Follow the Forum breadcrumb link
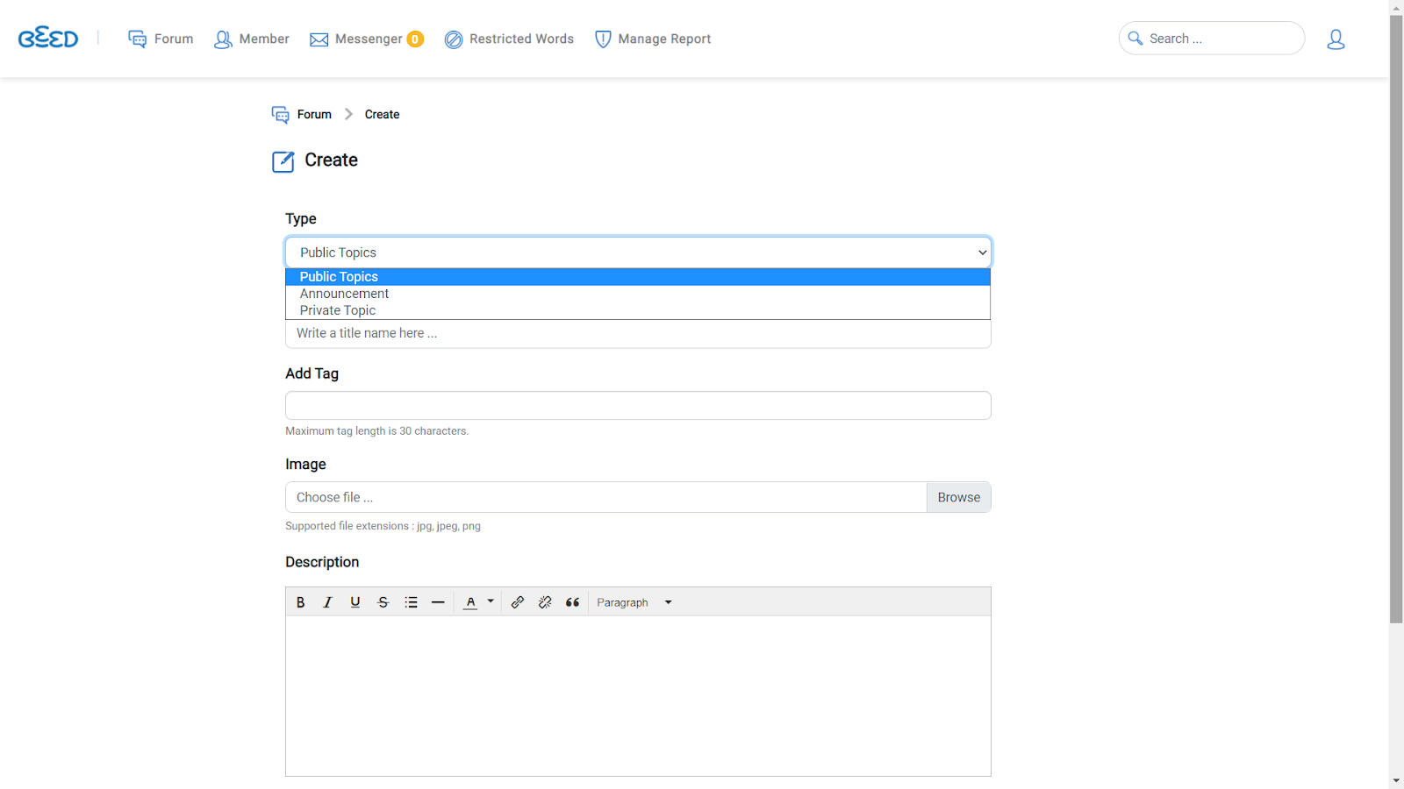The image size is (1404, 789). point(314,115)
